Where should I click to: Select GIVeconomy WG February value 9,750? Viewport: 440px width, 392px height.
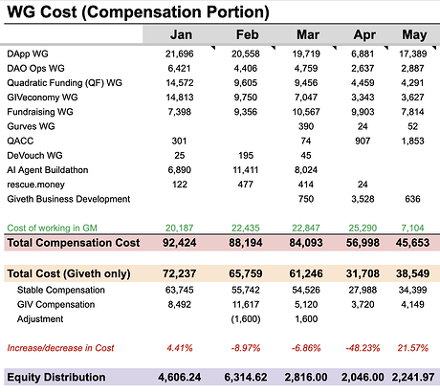246,98
